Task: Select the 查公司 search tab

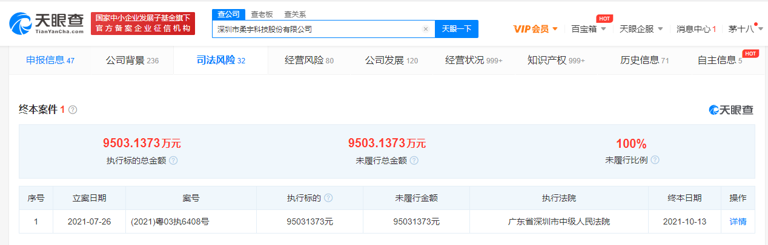Action: (228, 14)
